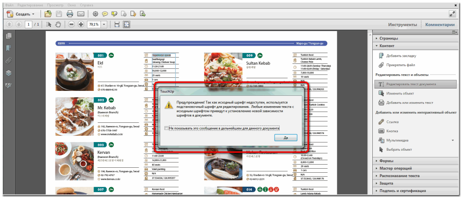Click the zoom in plus button

tap(81, 24)
